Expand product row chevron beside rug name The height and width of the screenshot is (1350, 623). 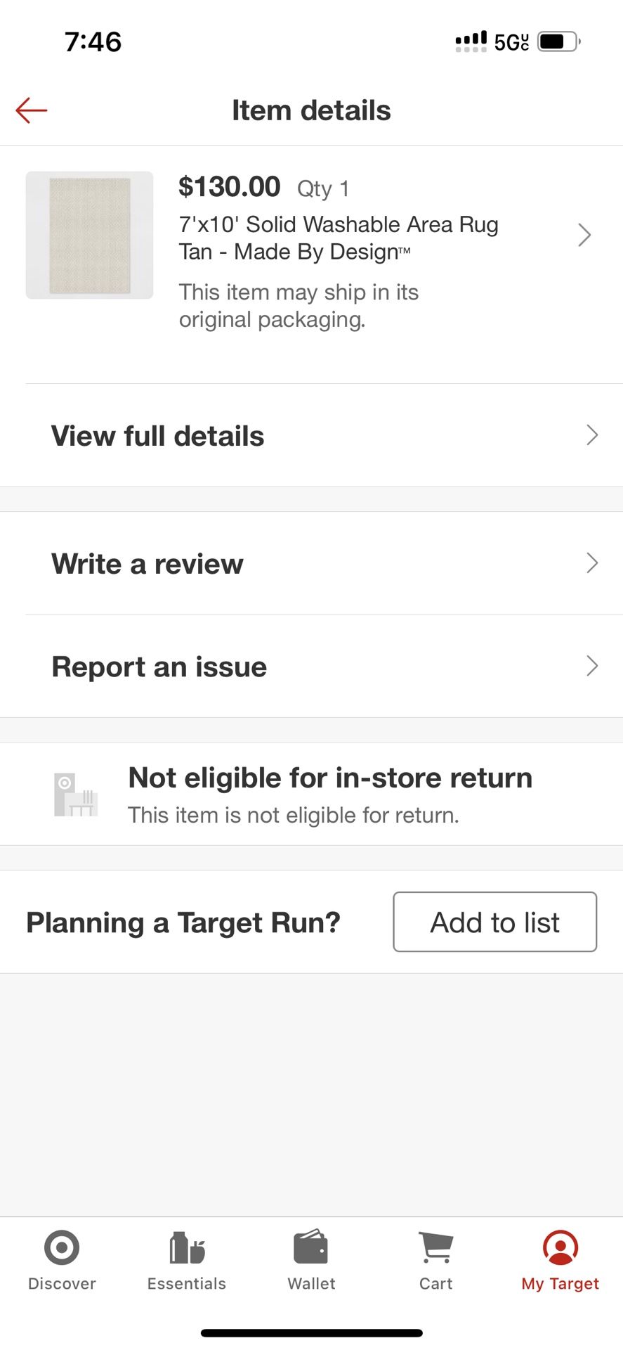pos(584,235)
